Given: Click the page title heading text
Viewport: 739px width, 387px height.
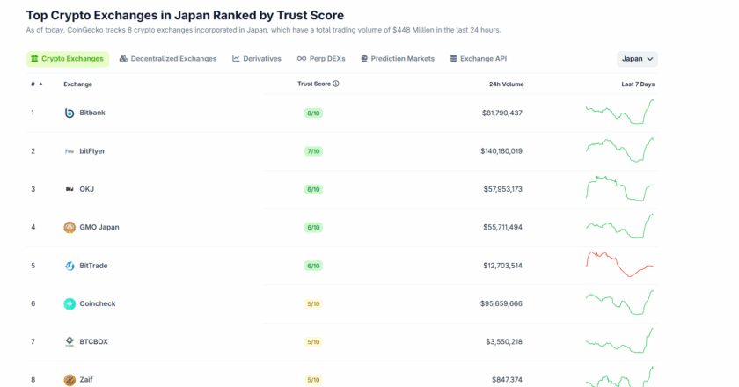Looking at the screenshot, I should point(185,15).
